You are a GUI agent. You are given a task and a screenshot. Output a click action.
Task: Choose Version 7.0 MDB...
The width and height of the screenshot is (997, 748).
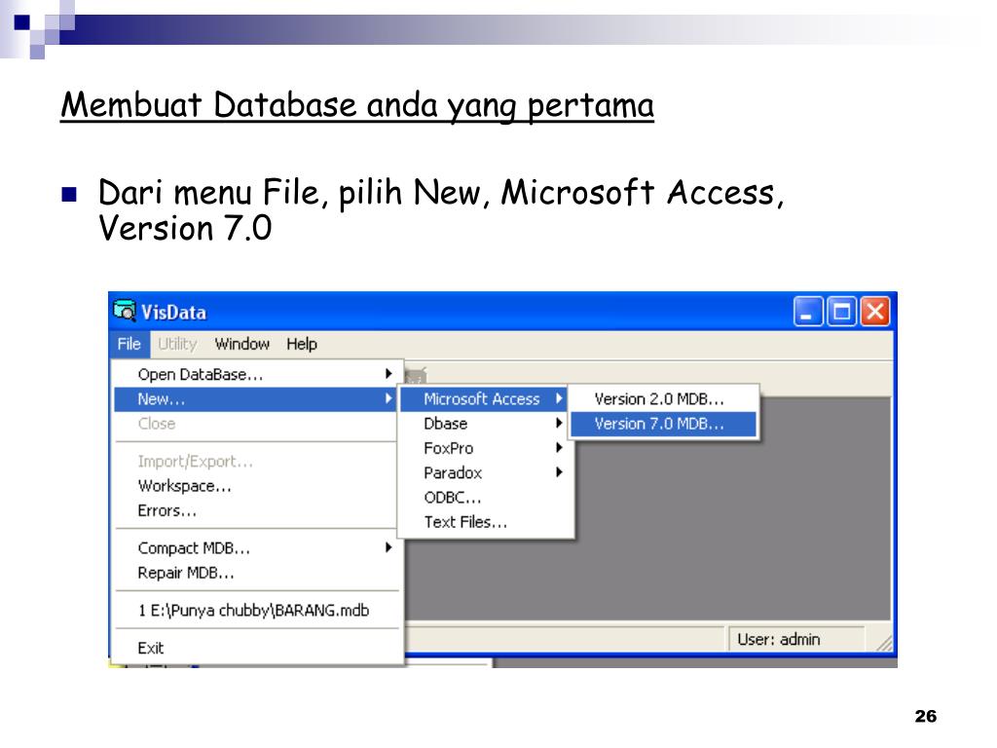(663, 425)
